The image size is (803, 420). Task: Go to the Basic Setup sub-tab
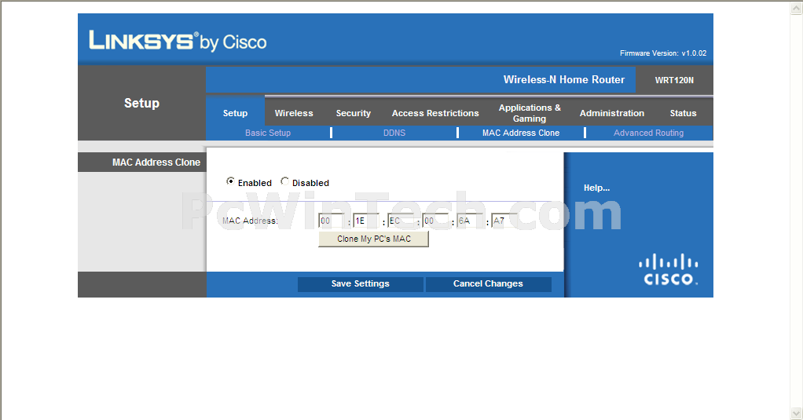pos(268,133)
